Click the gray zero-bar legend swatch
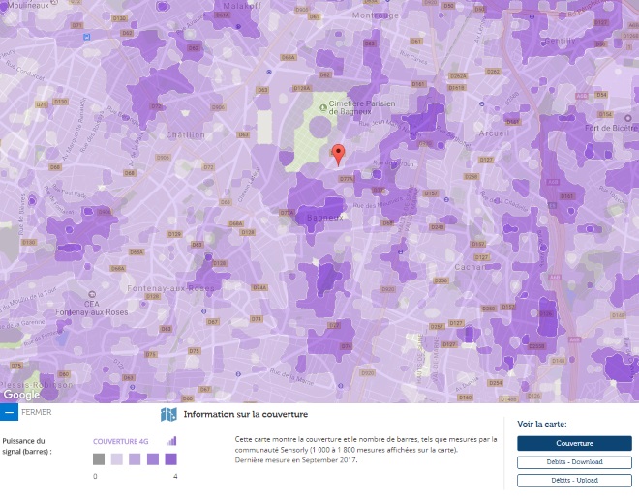Viewport: 639px width, 501px height. click(99, 459)
